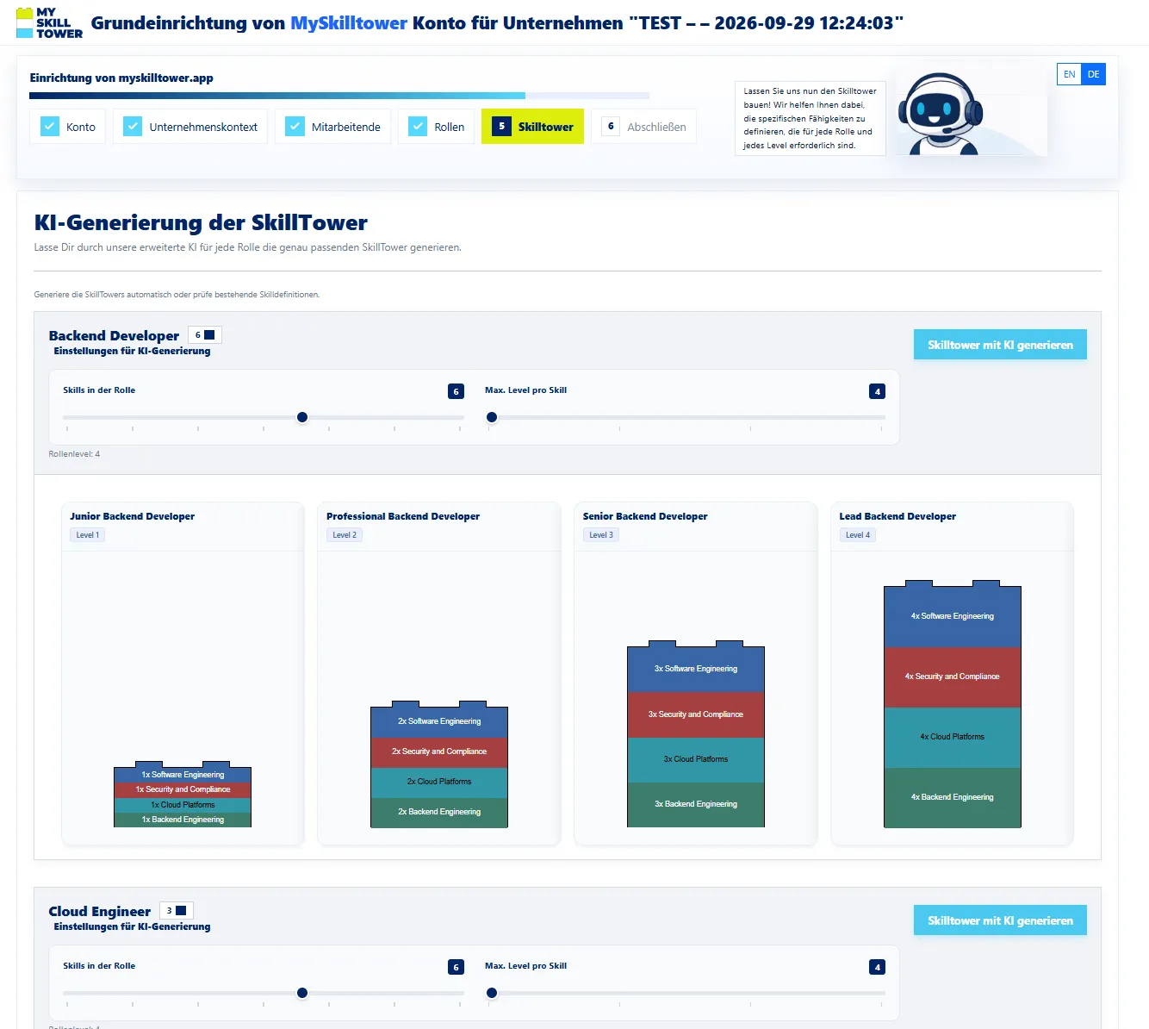Click the 'Senior Backend Developer' card title
The height and width of the screenshot is (1029, 1149).
pos(645,516)
